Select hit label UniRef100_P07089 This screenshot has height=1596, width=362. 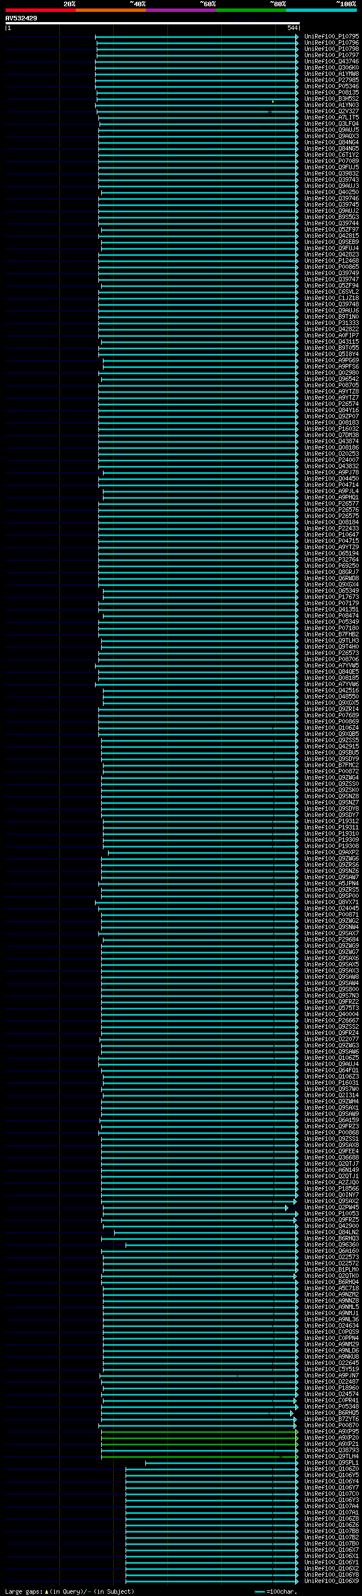pos(331,161)
